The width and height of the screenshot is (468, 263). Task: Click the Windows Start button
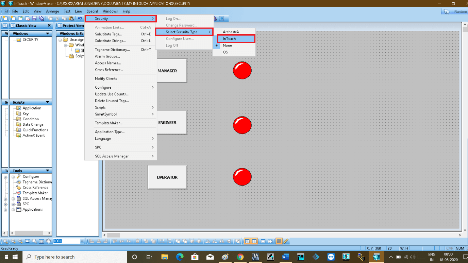pos(15,257)
